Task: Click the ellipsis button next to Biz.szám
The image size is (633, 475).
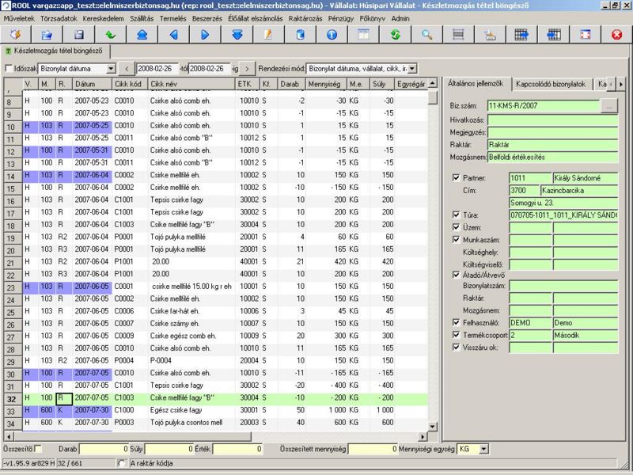Action: pos(608,106)
